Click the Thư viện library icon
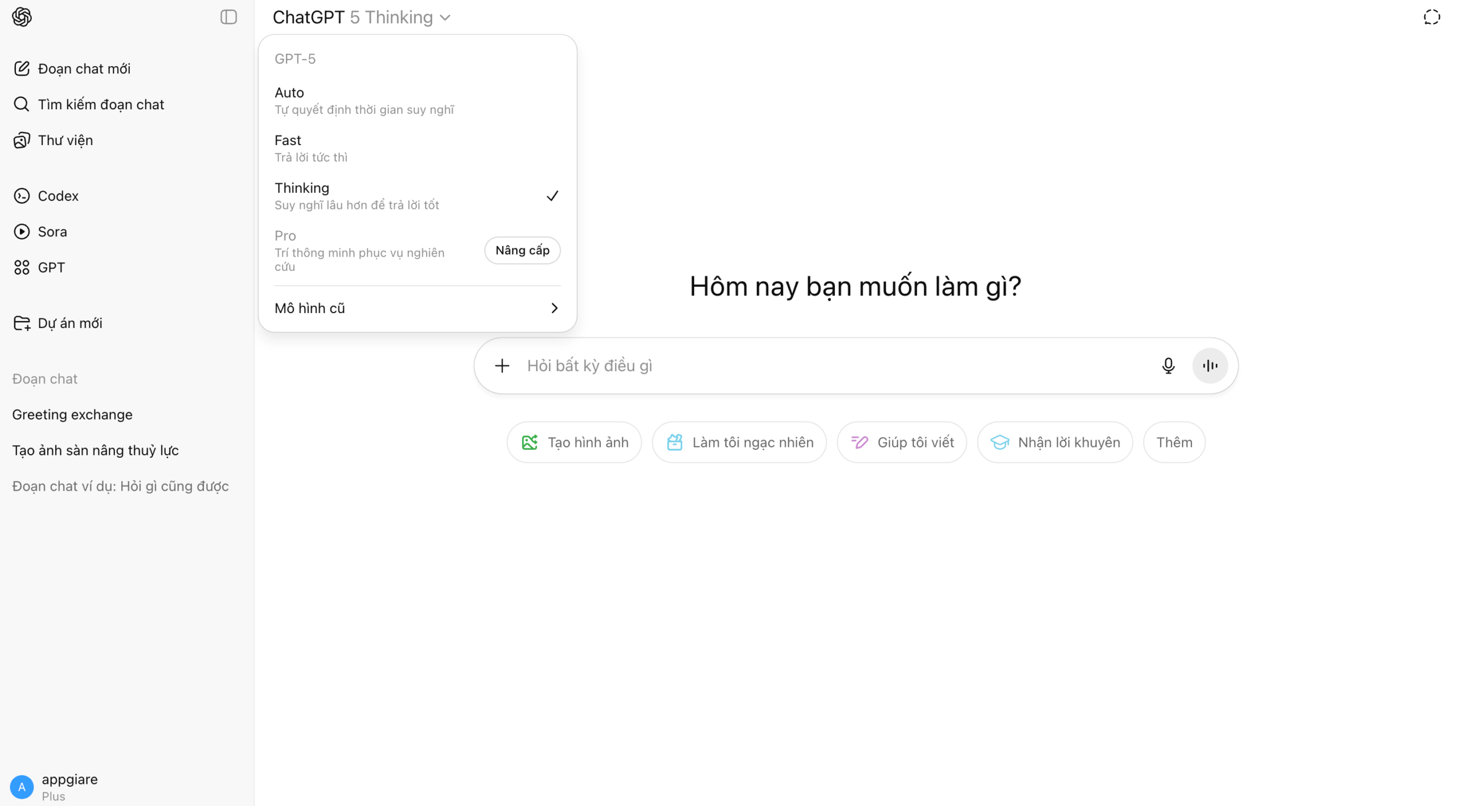This screenshot has width=1458, height=806. (x=22, y=140)
